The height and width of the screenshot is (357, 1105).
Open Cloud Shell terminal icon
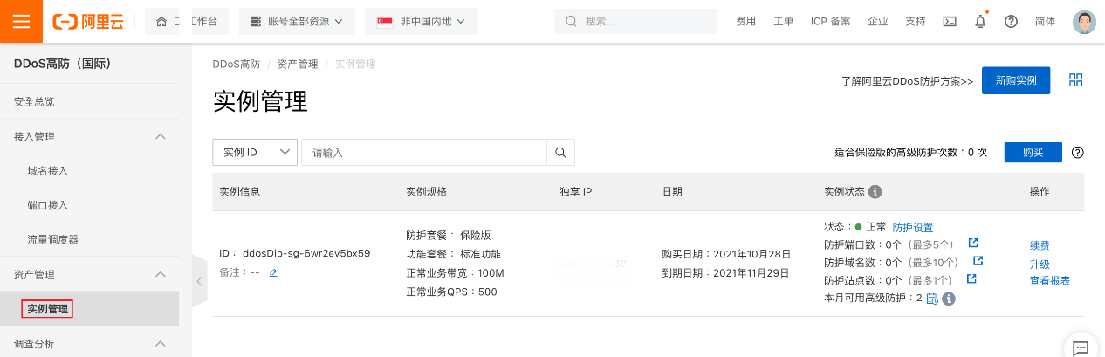(951, 22)
